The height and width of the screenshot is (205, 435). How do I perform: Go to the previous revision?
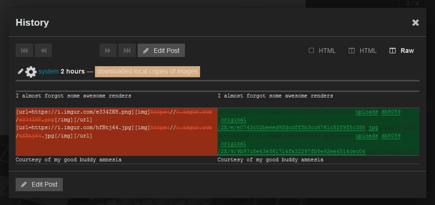43,51
